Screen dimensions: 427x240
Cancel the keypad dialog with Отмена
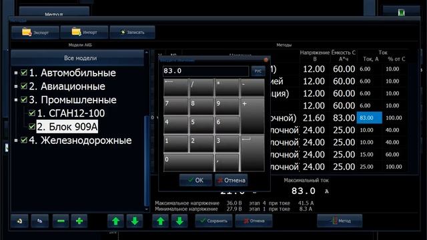pos(232,180)
